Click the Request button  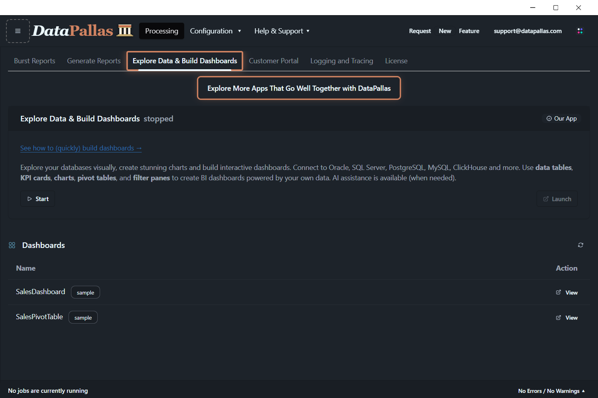[x=420, y=31]
